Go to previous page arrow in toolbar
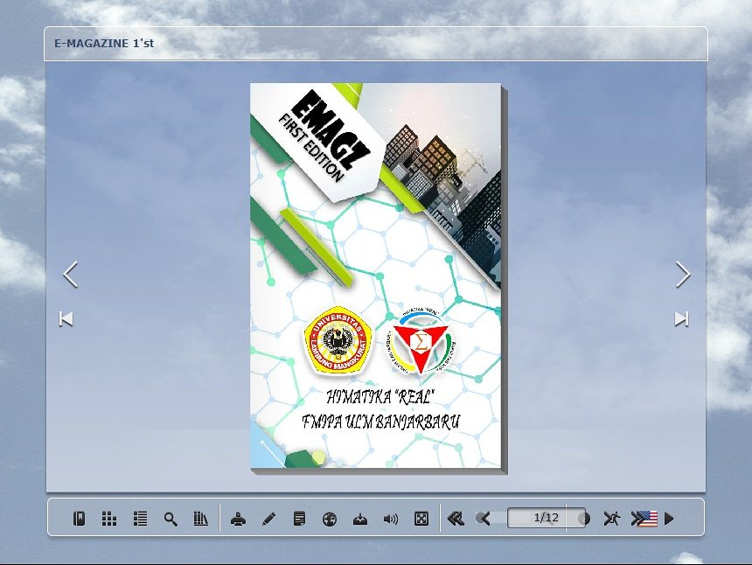Viewport: 752px width, 565px height. coord(484,519)
